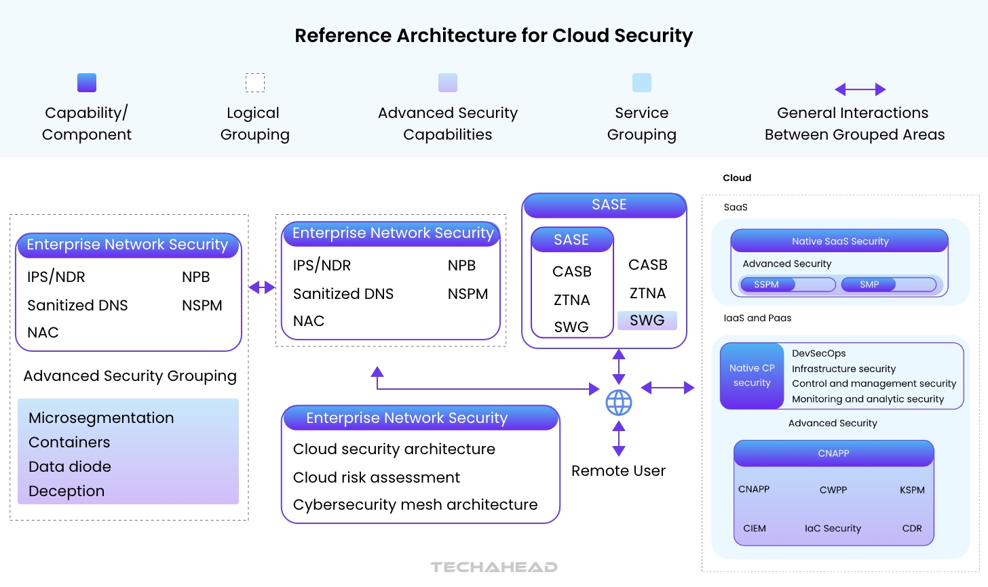Click 'Control and management security' text
The image size is (988, 587).
[874, 384]
